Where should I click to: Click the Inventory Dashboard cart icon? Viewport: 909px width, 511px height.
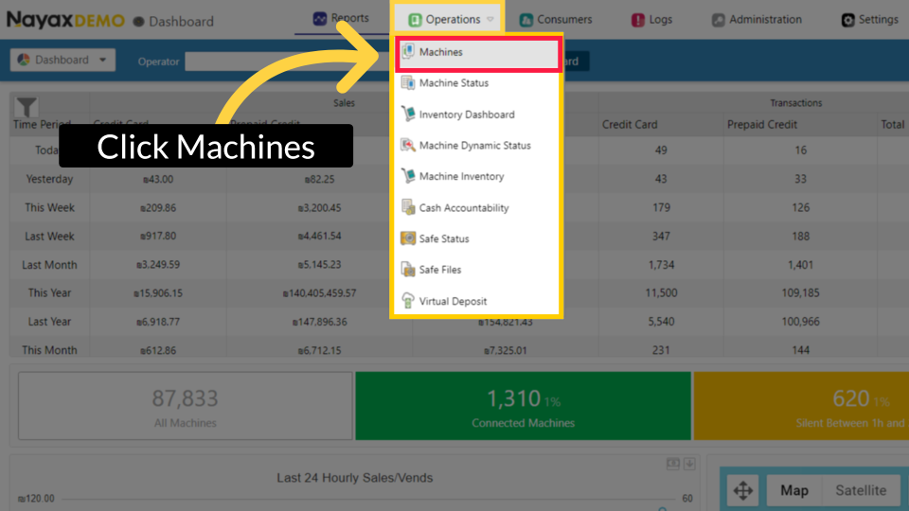(x=408, y=115)
